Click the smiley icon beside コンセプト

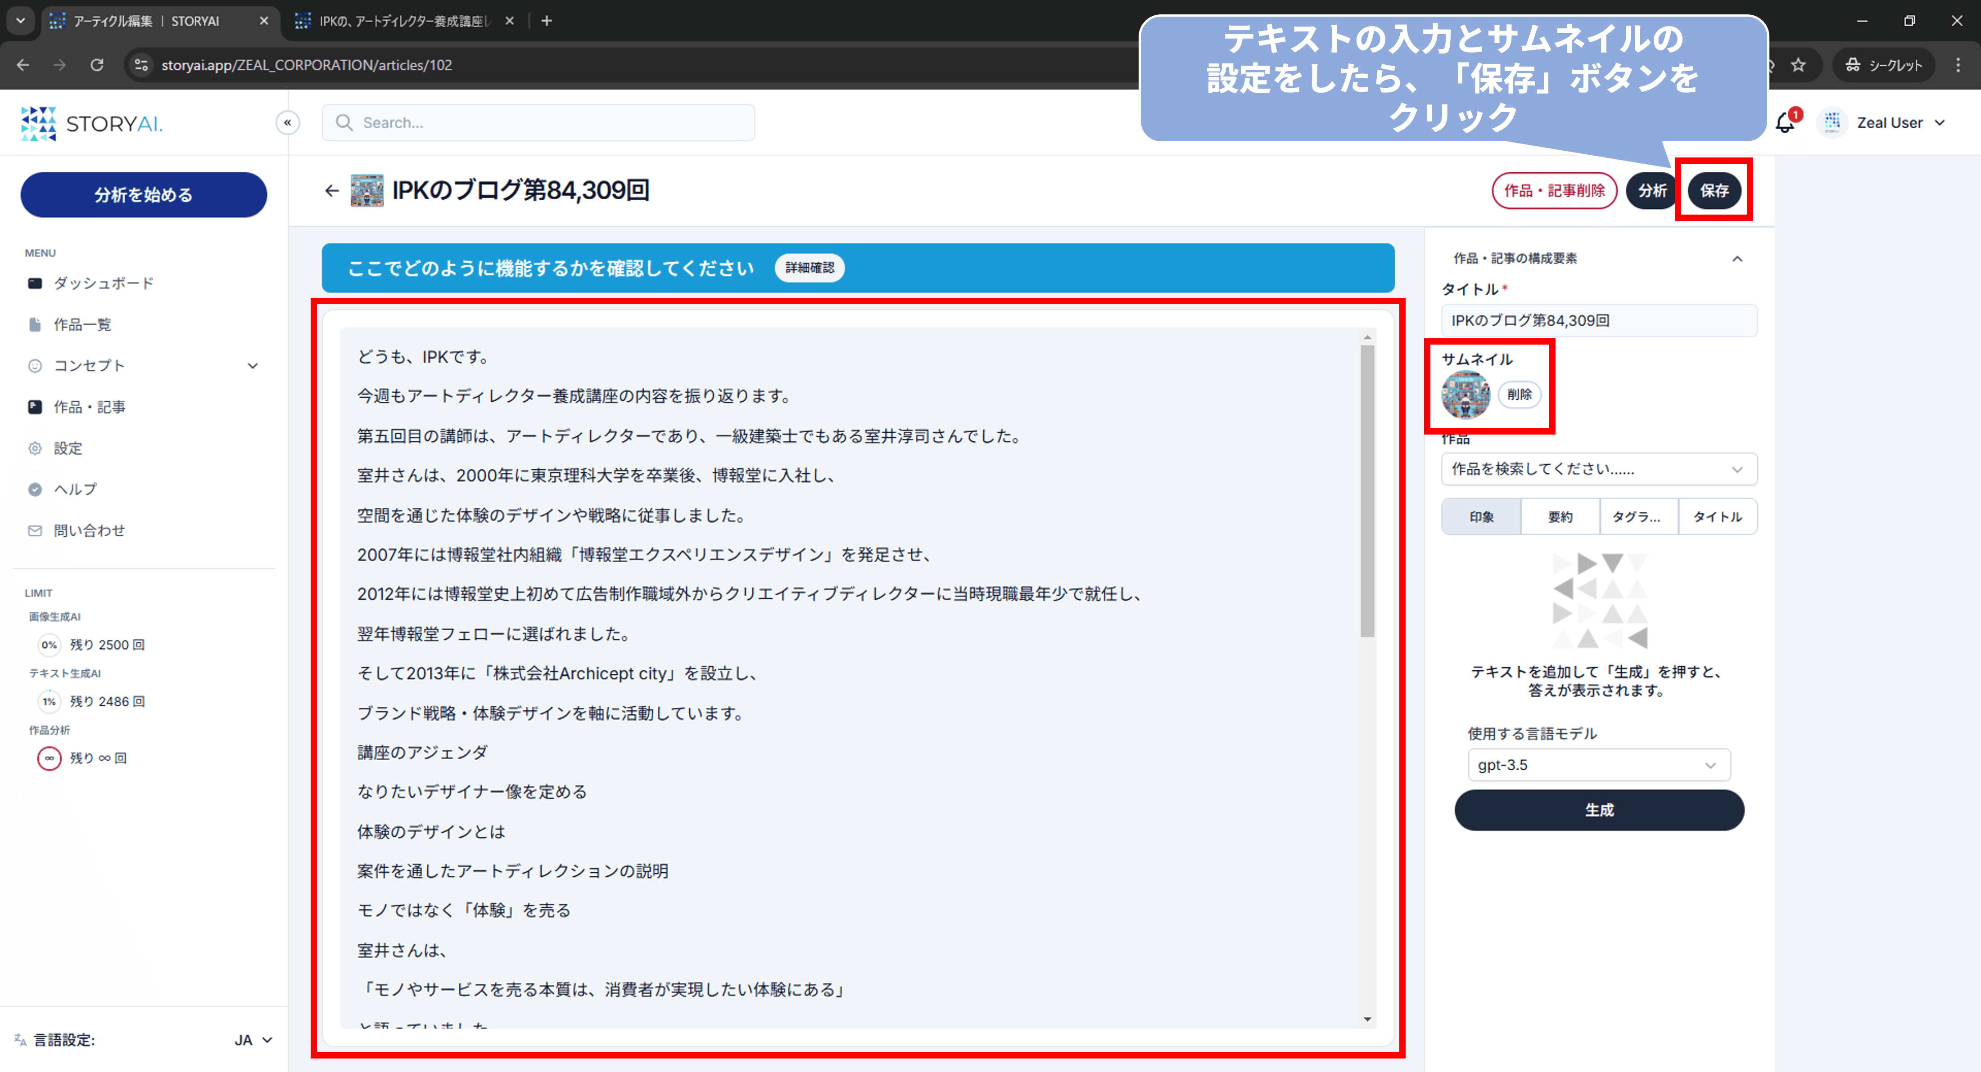coord(35,366)
